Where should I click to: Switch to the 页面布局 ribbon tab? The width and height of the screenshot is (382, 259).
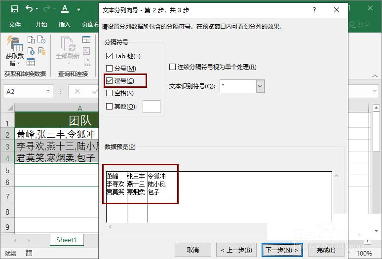(90, 25)
